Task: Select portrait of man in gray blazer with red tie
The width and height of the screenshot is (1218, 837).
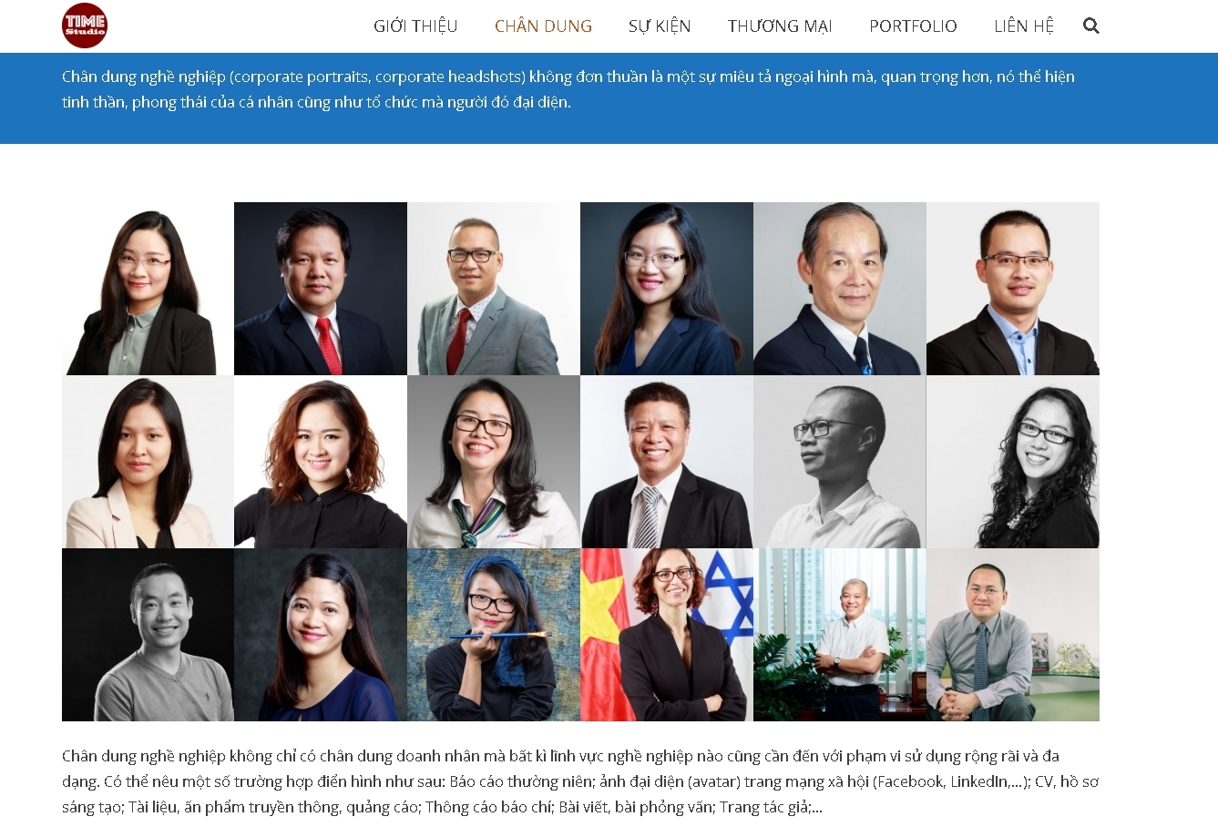Action: [x=494, y=289]
